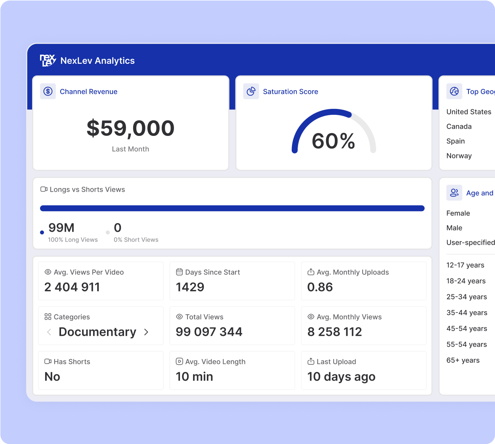Select the Avg. Video Length play icon
This screenshot has width=495, height=444.
[179, 362]
